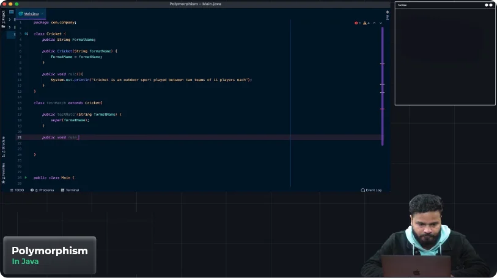Close the Main.java tab
Screen dimensions: 497x278
(42, 13)
